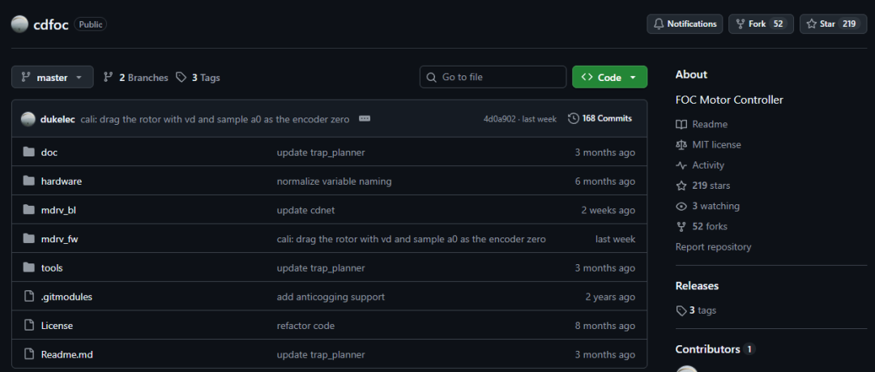875x372 pixels.
Task: View the 3 watching link
Action: [707, 206]
